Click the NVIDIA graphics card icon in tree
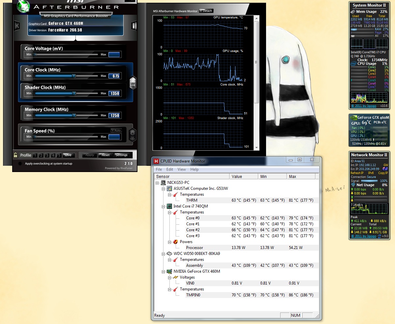Image resolution: width=395 pixels, height=324 pixels. [169, 271]
